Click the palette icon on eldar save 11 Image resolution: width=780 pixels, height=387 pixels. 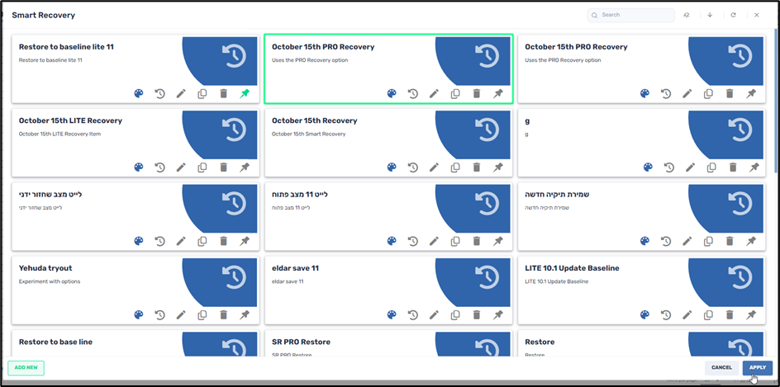coord(392,315)
